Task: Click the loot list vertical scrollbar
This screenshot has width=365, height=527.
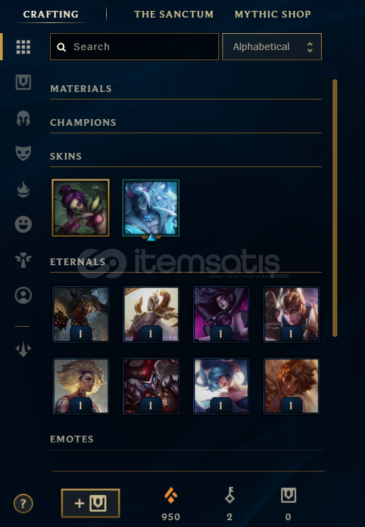Action: (x=335, y=208)
